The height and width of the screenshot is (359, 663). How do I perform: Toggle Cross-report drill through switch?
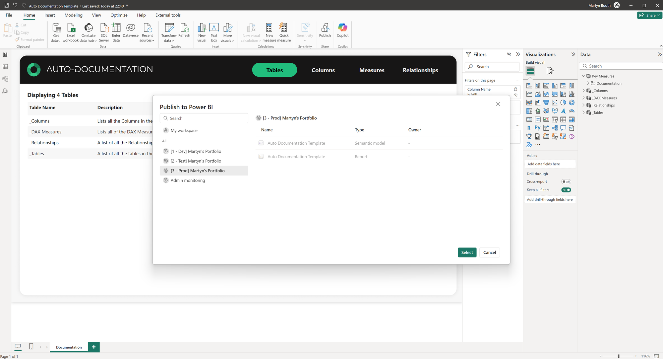tap(566, 181)
